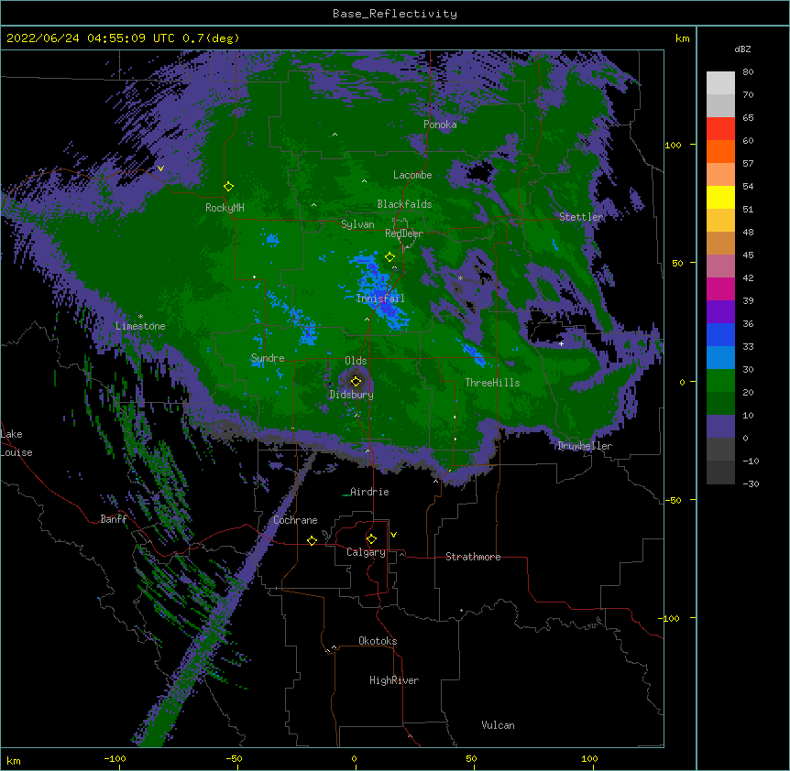Select the orange 60 dBZ legend swatch
The image size is (790, 771).
pyautogui.click(x=720, y=151)
